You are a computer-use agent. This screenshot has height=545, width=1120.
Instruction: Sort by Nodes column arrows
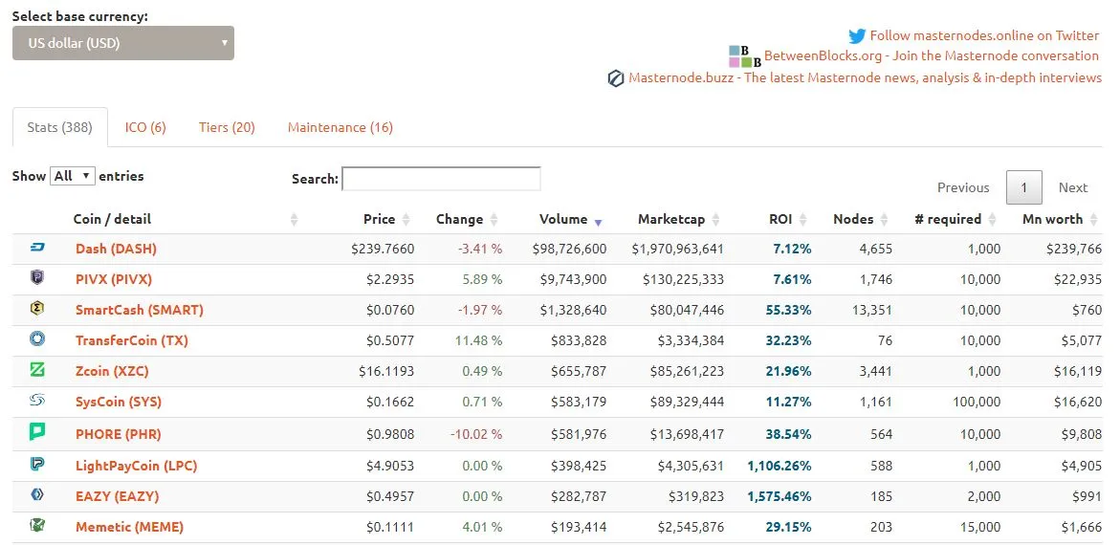pos(885,219)
